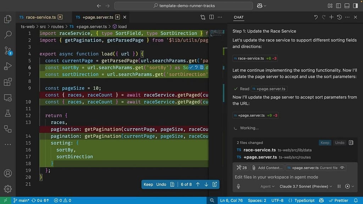Go to next change using down arrow

click(206, 184)
